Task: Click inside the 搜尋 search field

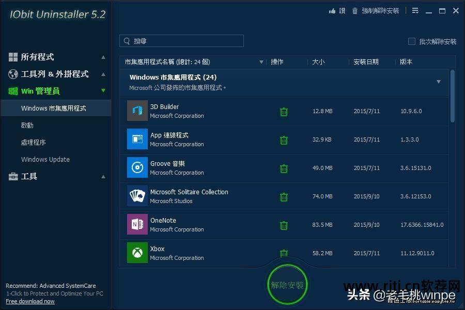Action: click(x=181, y=41)
